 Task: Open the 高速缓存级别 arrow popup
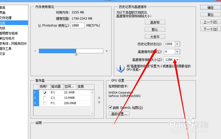pos(177,52)
